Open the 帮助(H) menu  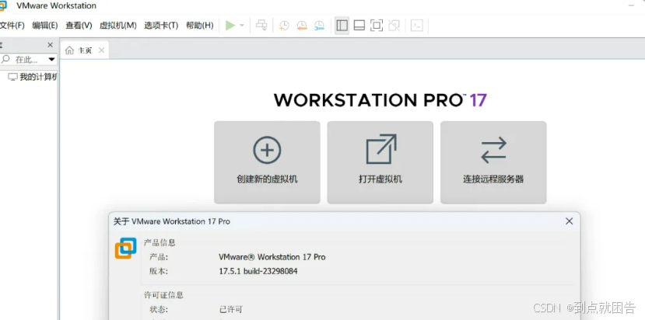click(x=199, y=26)
